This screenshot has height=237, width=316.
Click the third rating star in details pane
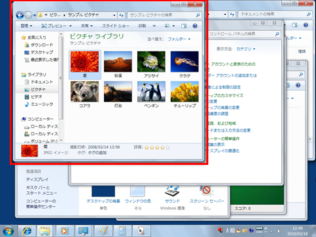[157, 147]
